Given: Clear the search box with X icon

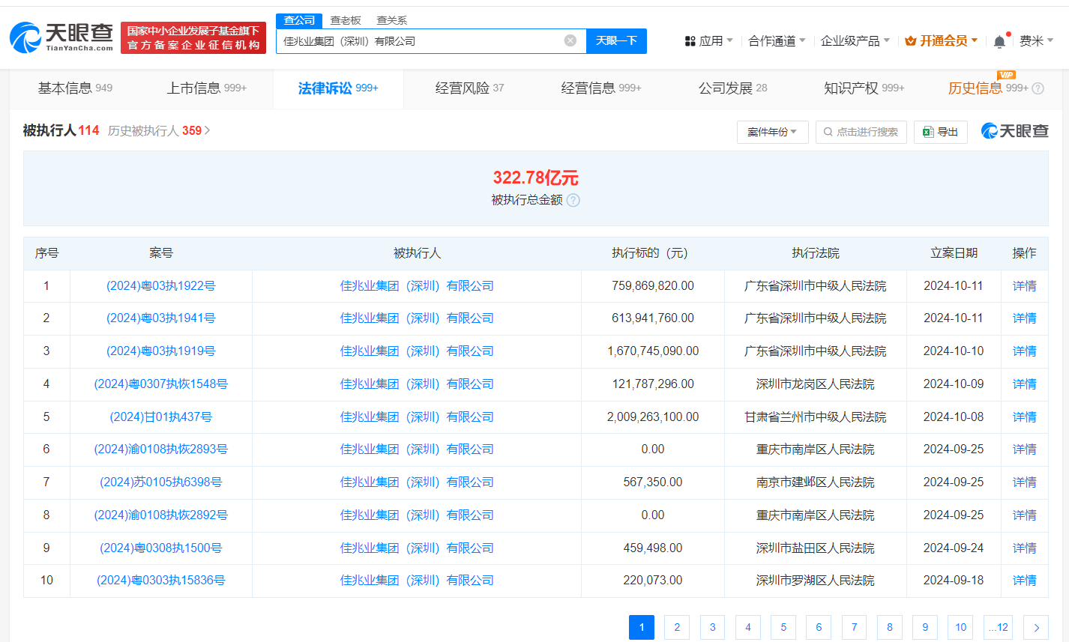Looking at the screenshot, I should 570,40.
